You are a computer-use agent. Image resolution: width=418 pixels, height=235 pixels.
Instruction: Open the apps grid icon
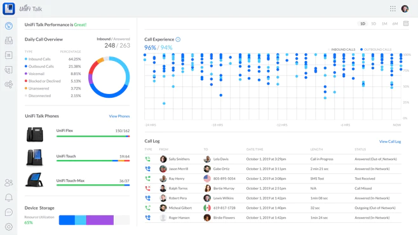[393, 9]
